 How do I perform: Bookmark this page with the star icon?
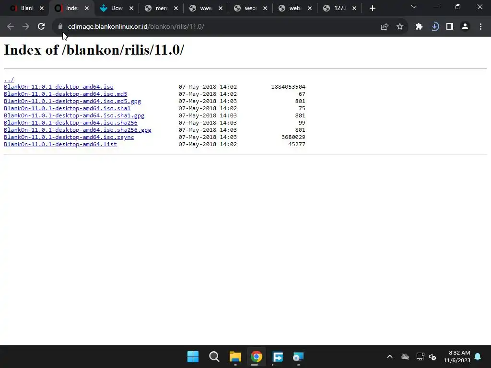click(x=400, y=27)
